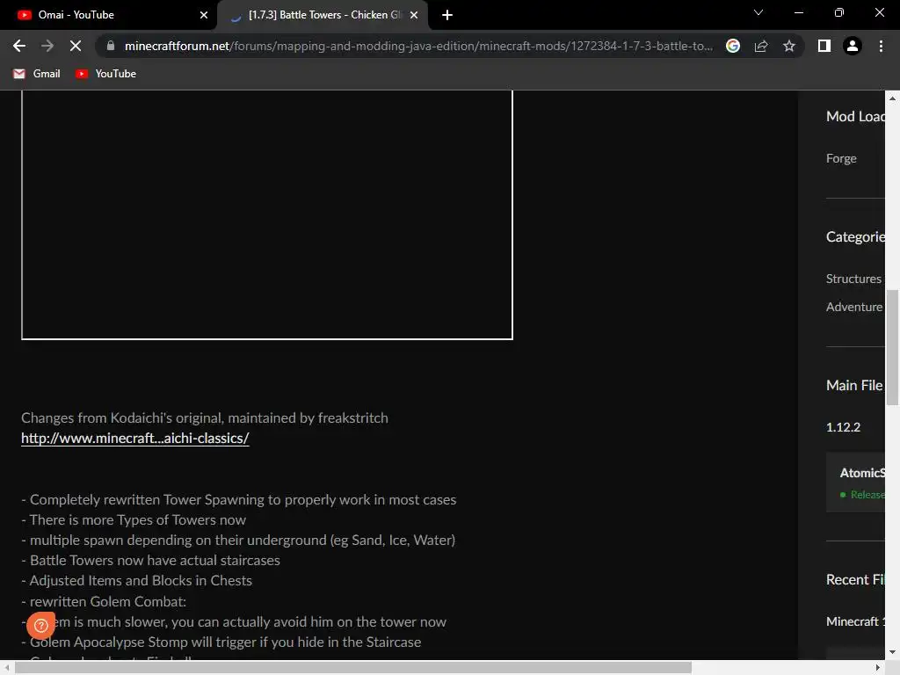The height and width of the screenshot is (675, 900).
Task: Open the Google icon in address bar
Action: [x=733, y=46]
